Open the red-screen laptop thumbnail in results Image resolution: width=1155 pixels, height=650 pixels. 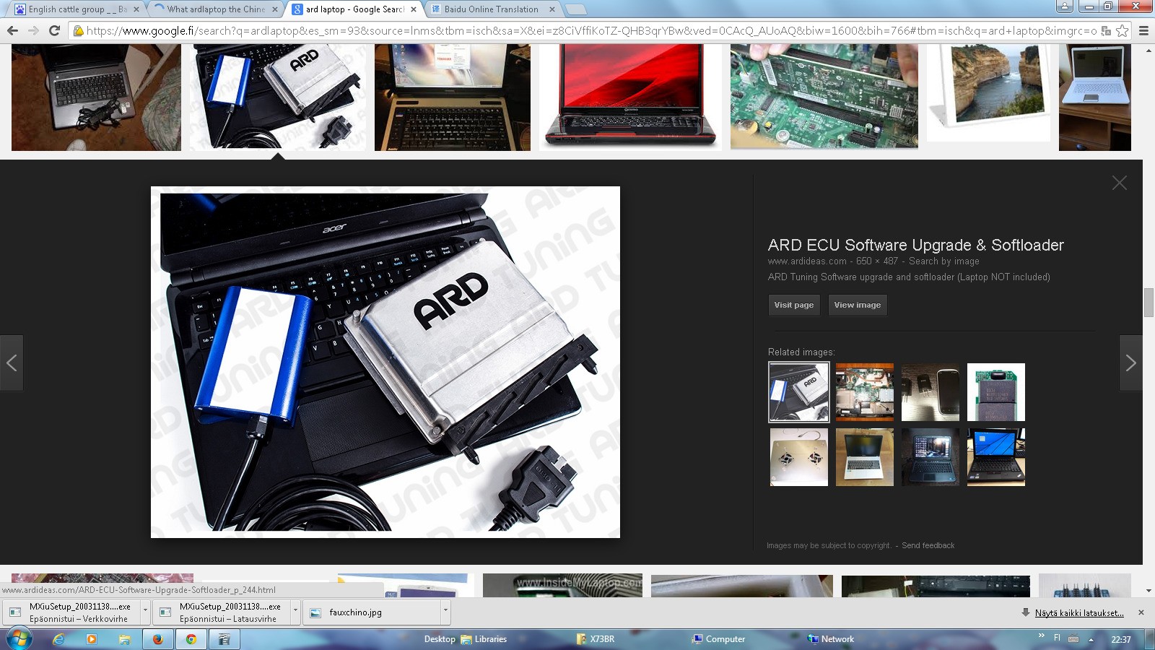pos(631,97)
